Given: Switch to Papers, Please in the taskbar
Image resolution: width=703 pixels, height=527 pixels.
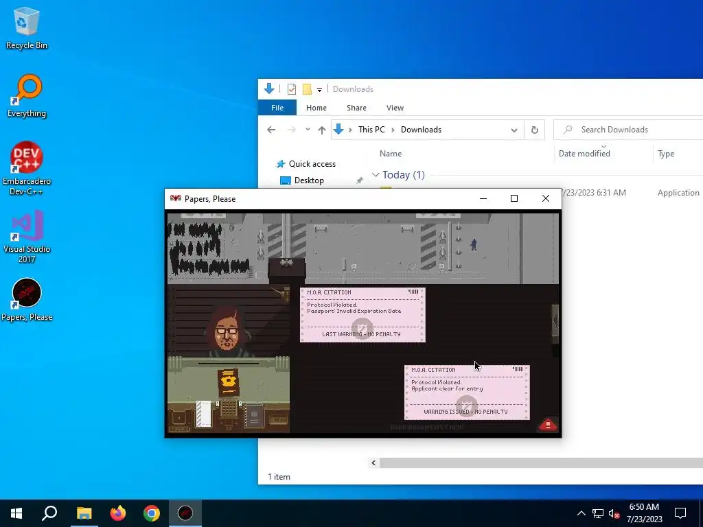Looking at the screenshot, I should [x=185, y=513].
